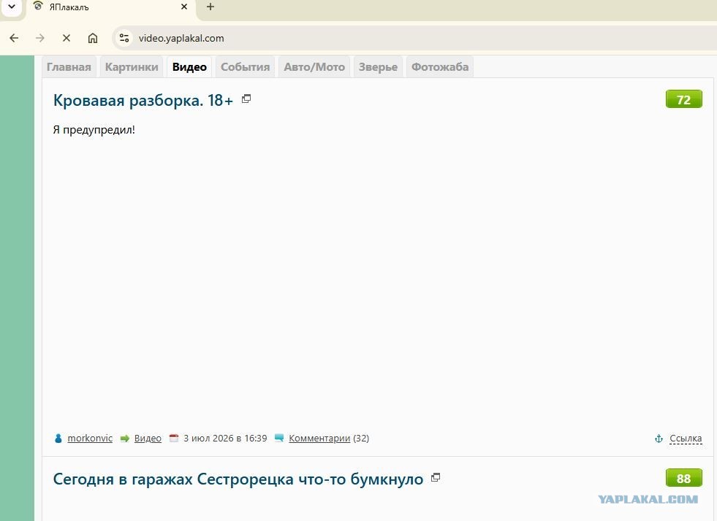
Task: Click the browser forward arrow
Action: [40, 38]
